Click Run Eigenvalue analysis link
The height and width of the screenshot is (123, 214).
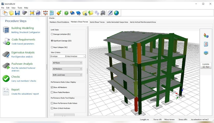(x=22, y=57)
